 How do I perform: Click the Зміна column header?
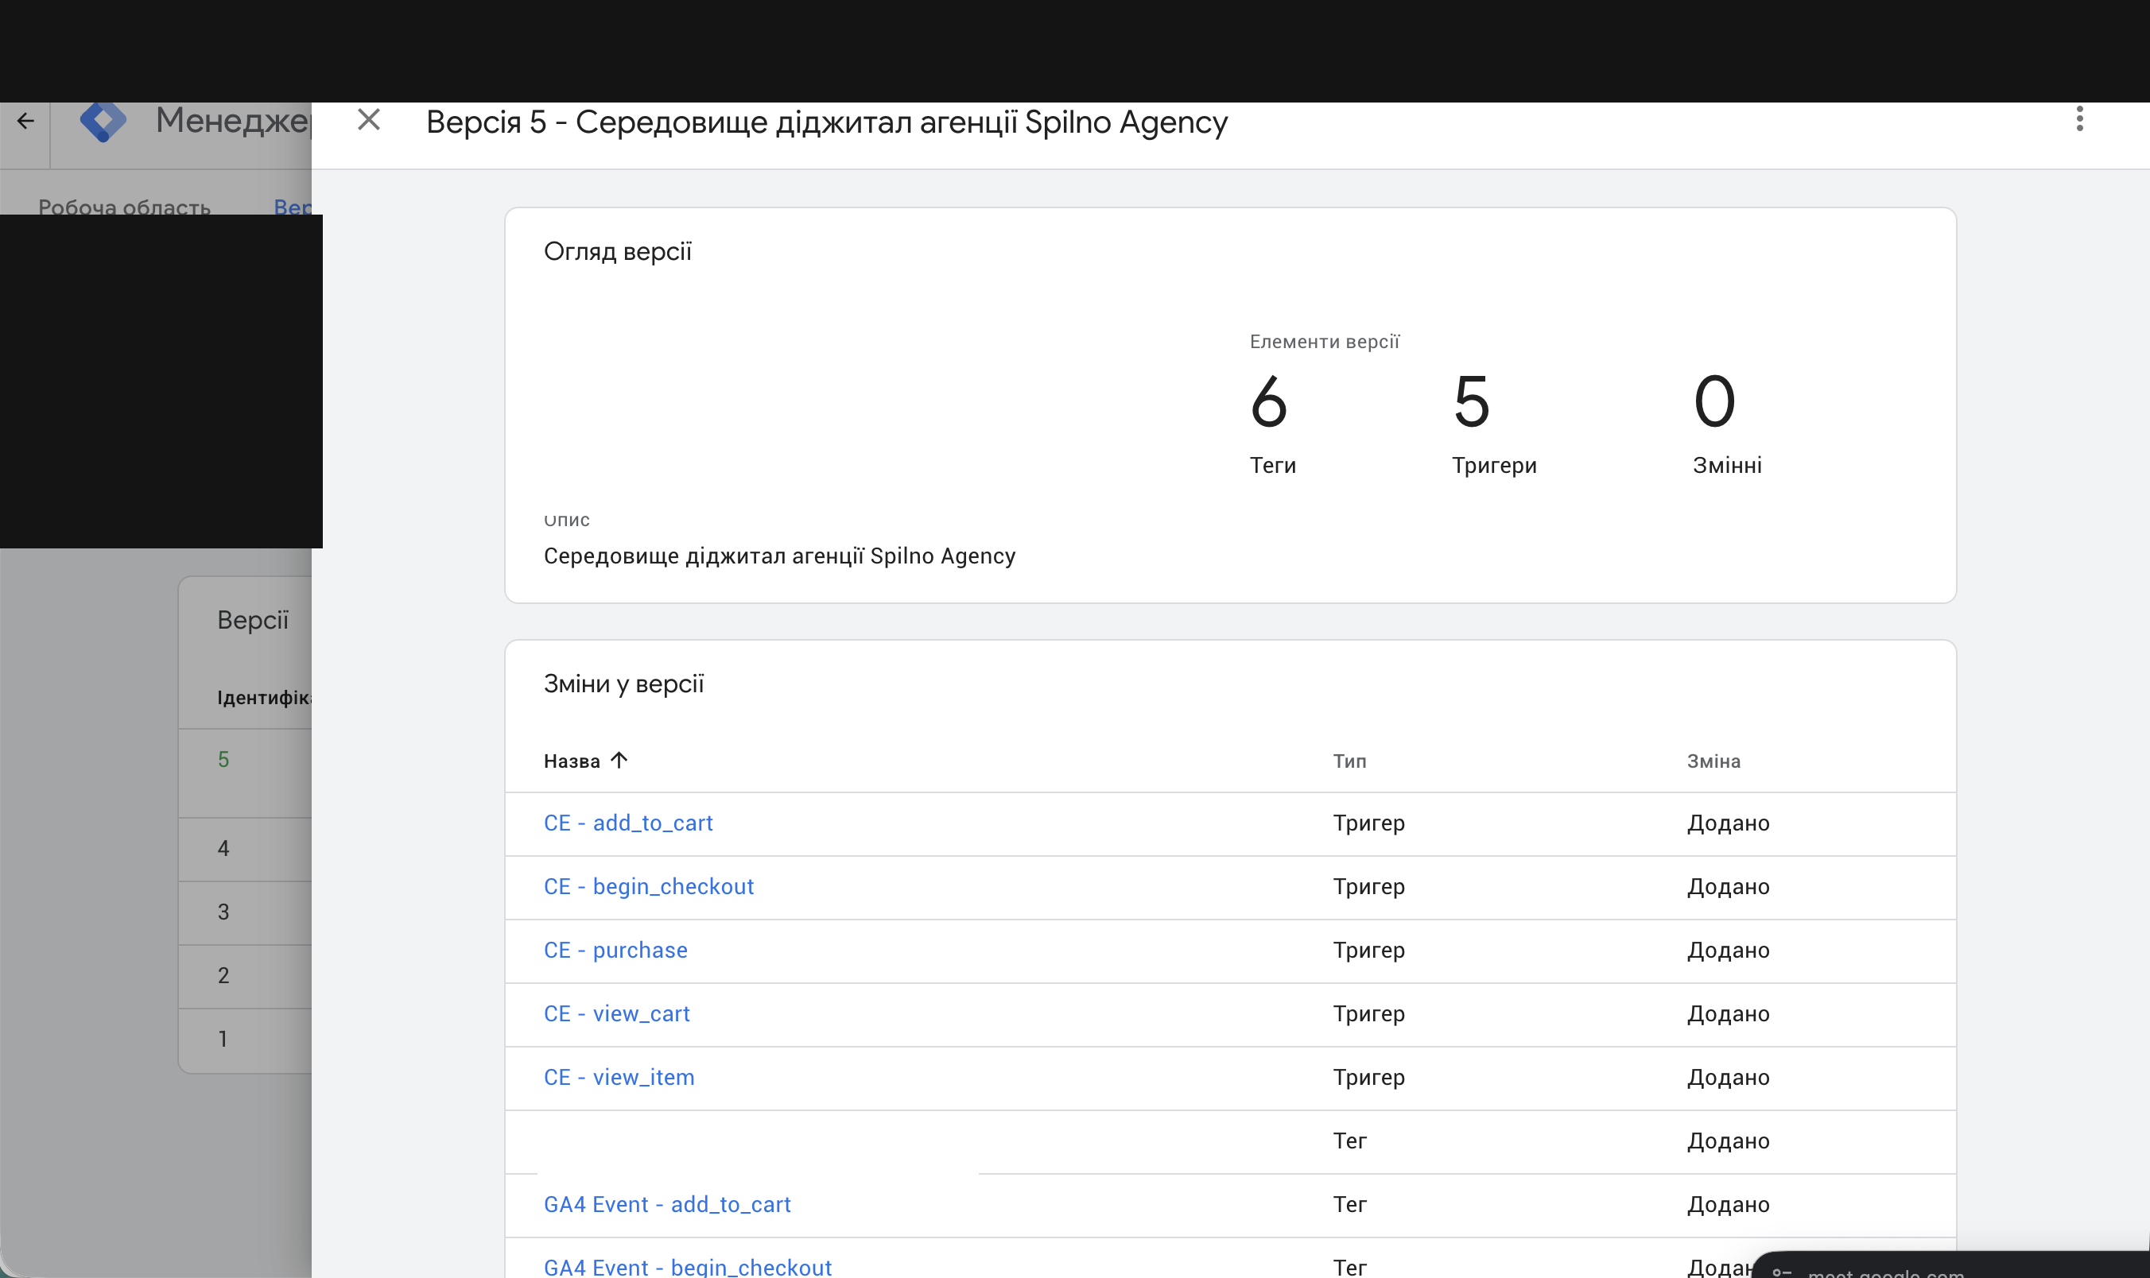[1713, 761]
